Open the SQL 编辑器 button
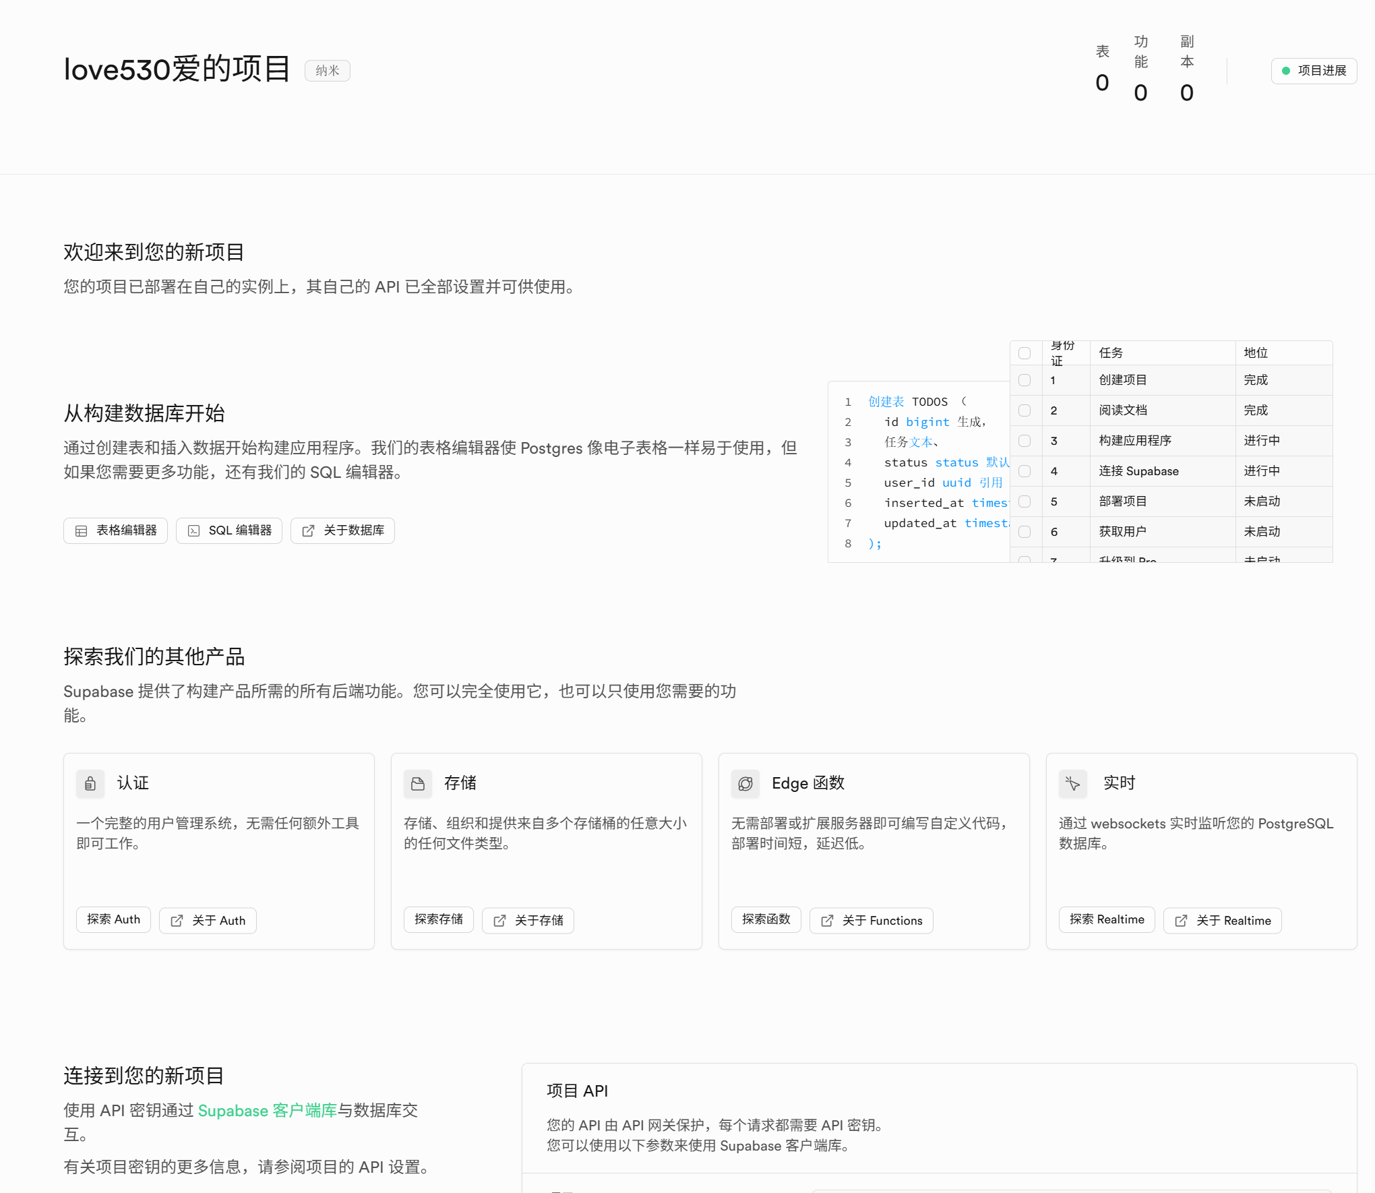The height and width of the screenshot is (1193, 1375). [x=229, y=530]
